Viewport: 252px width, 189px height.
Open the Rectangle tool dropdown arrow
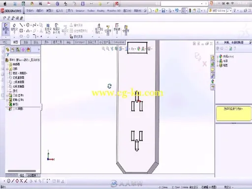coord(24,31)
